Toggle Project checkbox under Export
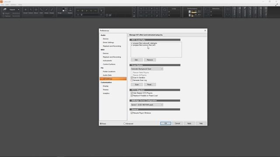 point(3,14)
